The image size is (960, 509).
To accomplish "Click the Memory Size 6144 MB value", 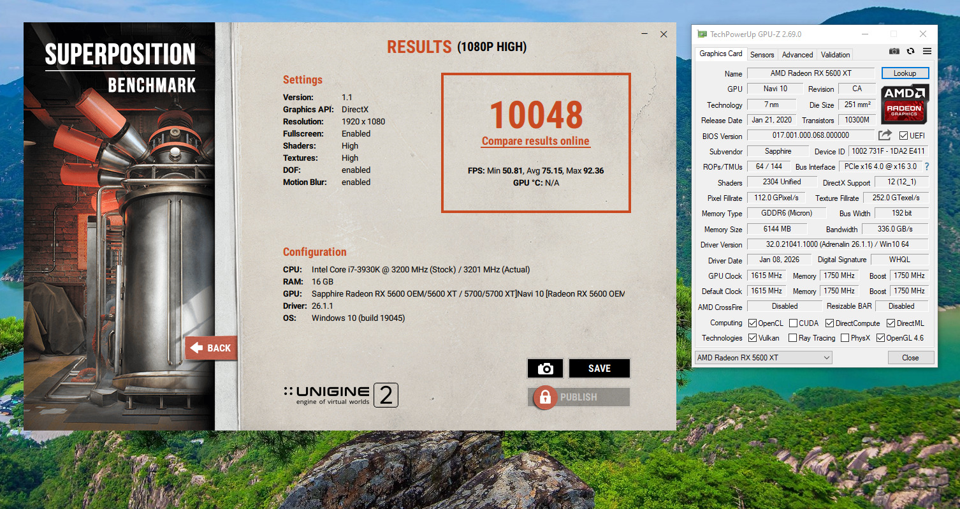I will (777, 229).
